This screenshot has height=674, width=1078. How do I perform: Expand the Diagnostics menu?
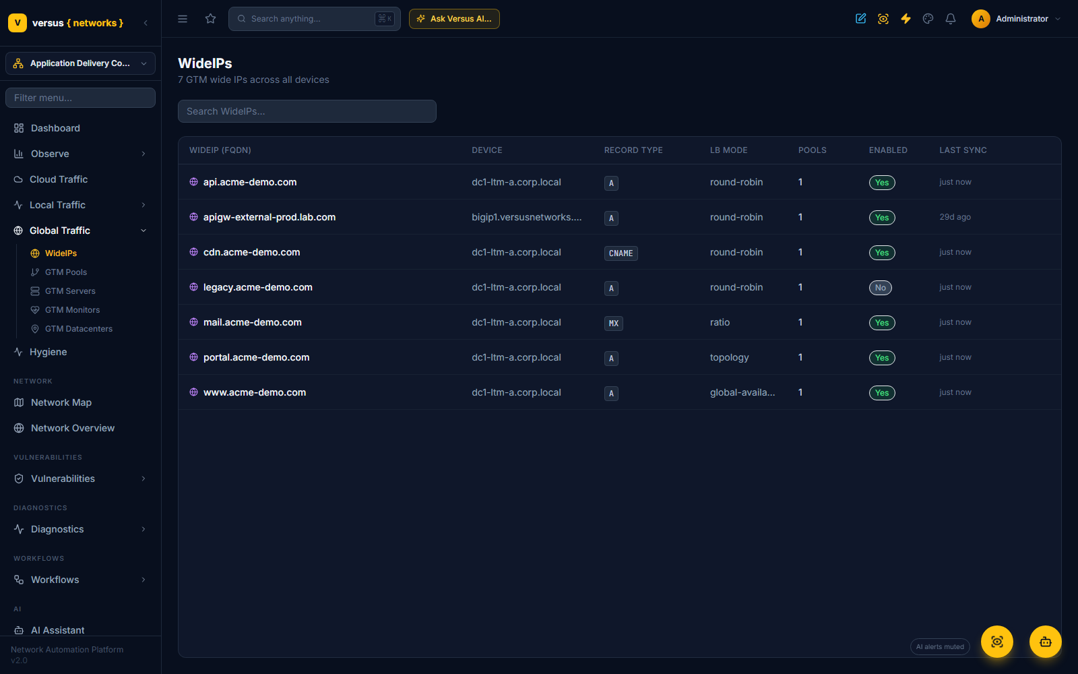click(x=81, y=529)
